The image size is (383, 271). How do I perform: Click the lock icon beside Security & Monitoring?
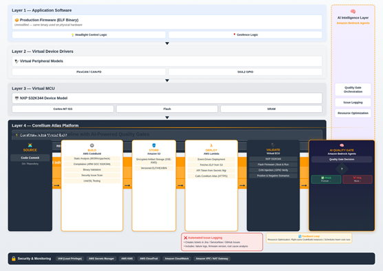[x=14, y=259]
